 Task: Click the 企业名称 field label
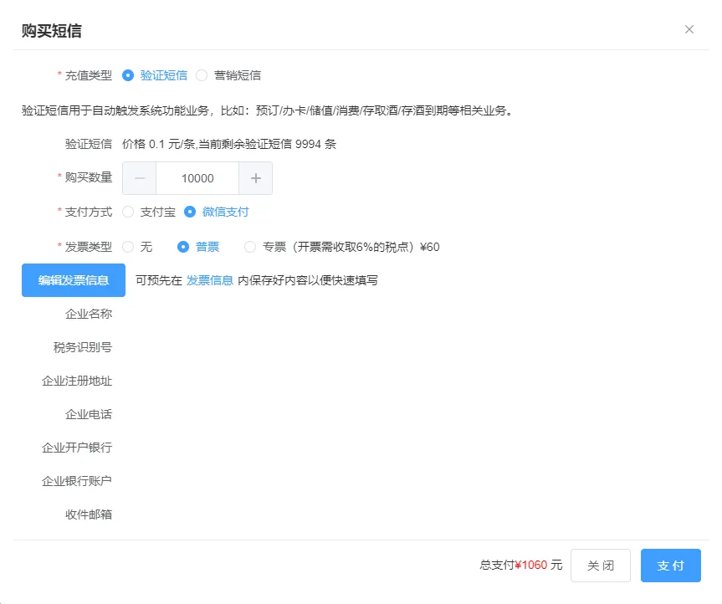(x=89, y=314)
